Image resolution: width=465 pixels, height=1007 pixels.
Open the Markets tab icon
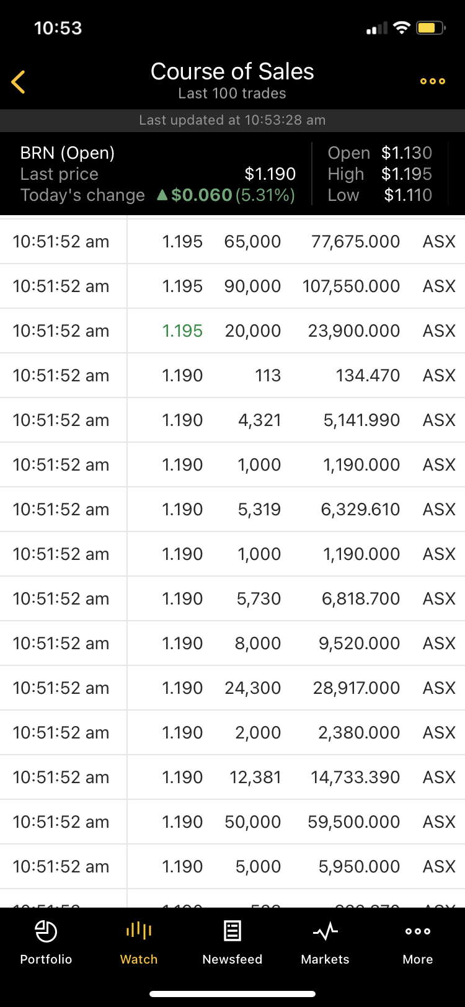pos(325,931)
